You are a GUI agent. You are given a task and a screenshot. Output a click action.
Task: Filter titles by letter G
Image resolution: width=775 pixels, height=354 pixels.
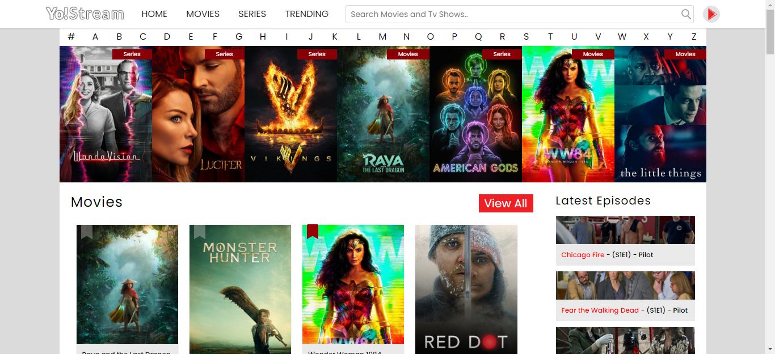pos(239,37)
